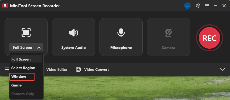Click the MiniTool Screen Recorder title text

point(35,6)
